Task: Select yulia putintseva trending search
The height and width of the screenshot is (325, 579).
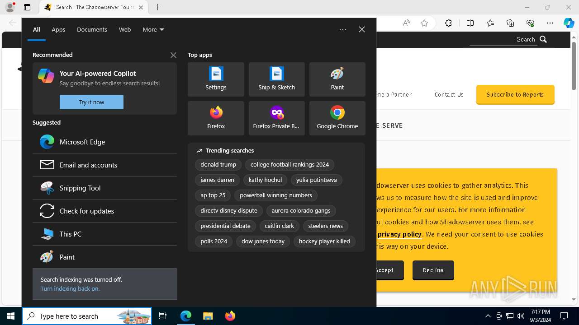Action: click(x=317, y=180)
